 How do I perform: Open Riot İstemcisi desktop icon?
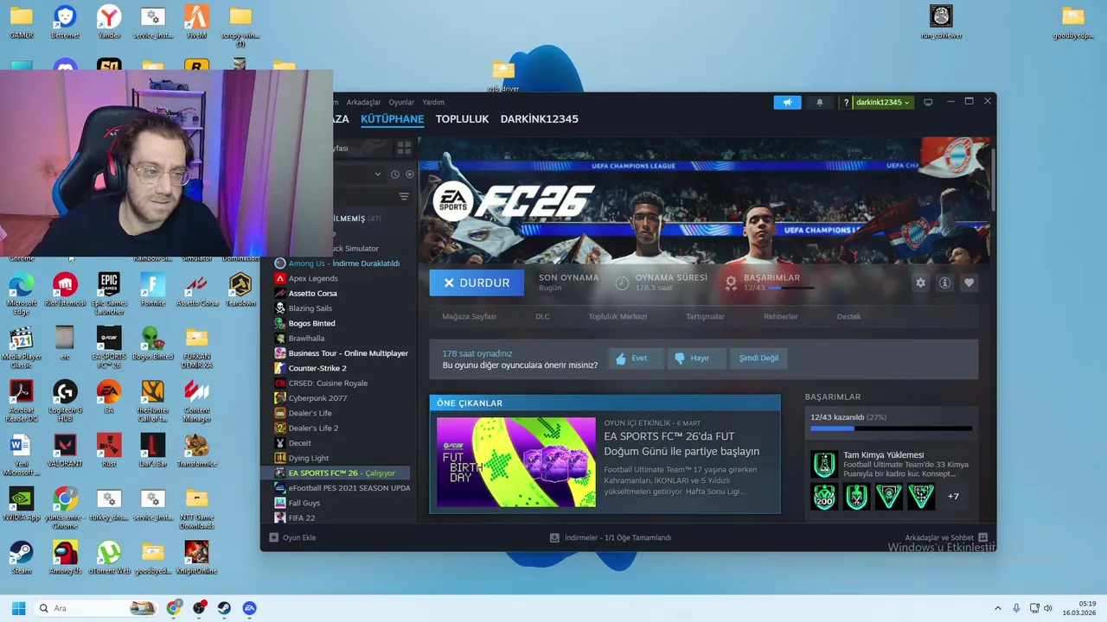(65, 289)
